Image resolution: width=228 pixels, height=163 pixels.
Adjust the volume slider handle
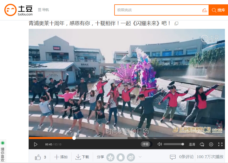183,144
